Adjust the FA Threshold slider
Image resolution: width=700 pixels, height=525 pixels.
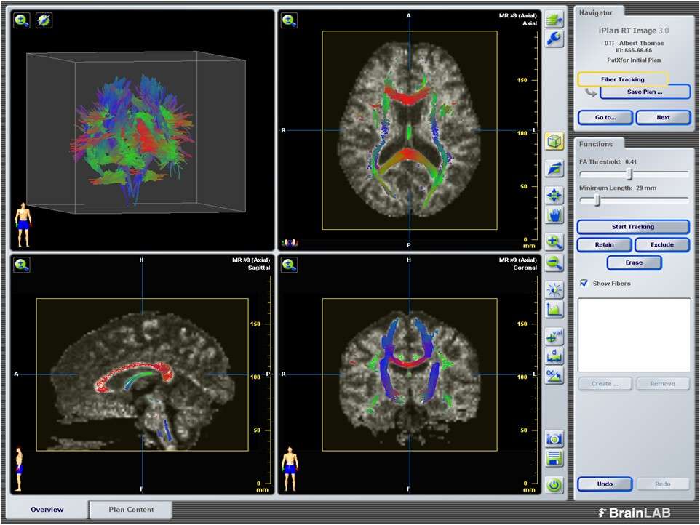click(x=631, y=173)
